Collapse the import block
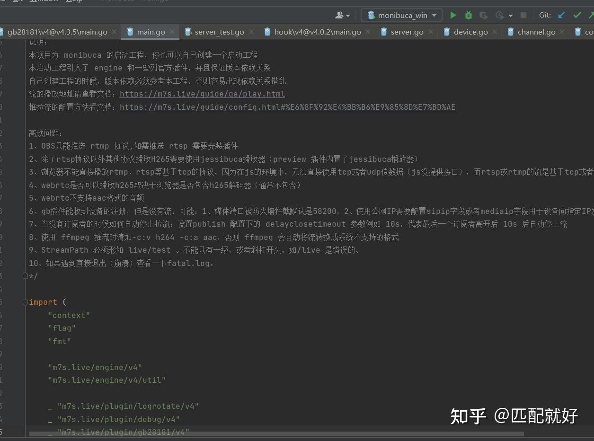 tap(25, 302)
